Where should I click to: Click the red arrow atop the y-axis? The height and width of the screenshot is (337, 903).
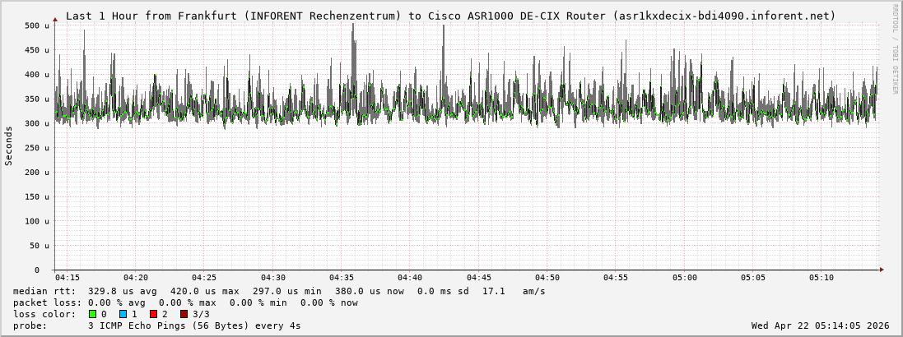pos(55,18)
